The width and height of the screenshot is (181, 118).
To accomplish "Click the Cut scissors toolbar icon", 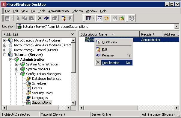I will pos(18,18).
